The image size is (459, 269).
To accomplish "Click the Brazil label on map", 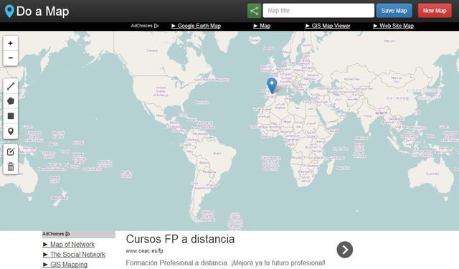I will [217, 153].
